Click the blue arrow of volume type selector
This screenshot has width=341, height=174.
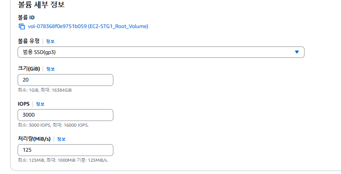coord(297,52)
